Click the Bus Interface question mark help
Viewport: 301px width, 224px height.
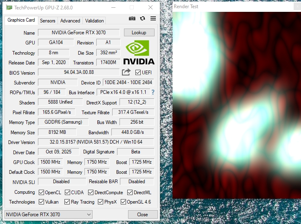(x=153, y=92)
